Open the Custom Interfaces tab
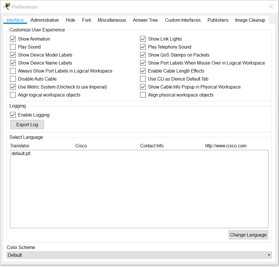This screenshot has height=267, width=279. click(x=183, y=20)
